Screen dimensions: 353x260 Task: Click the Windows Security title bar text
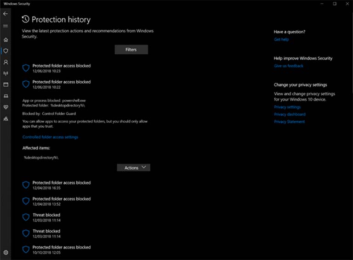coord(17,4)
